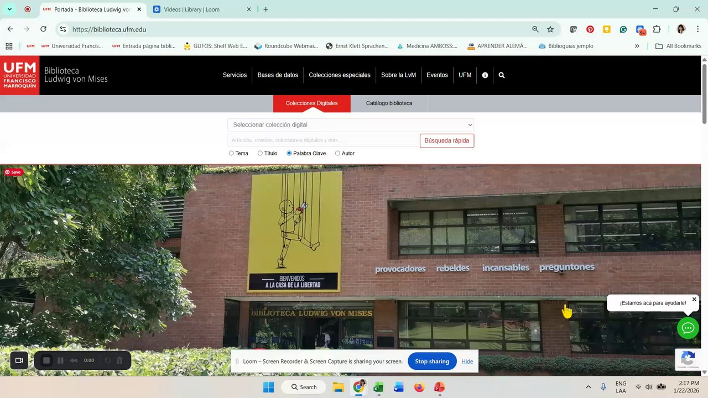Open Servicios menu

pos(235,75)
